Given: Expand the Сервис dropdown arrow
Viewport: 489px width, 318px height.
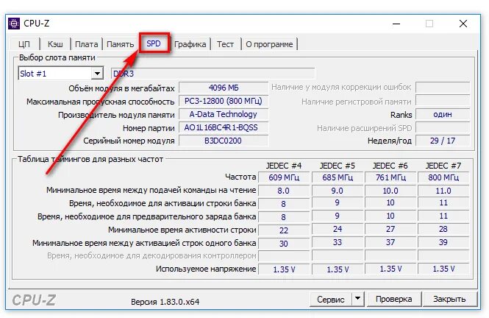Looking at the screenshot, I should (358, 299).
